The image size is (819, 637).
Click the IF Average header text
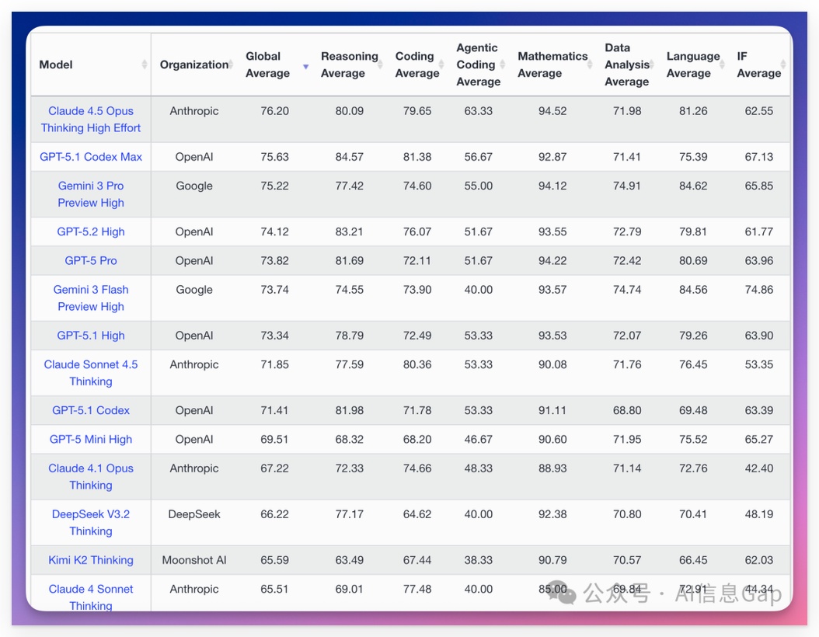[759, 64]
